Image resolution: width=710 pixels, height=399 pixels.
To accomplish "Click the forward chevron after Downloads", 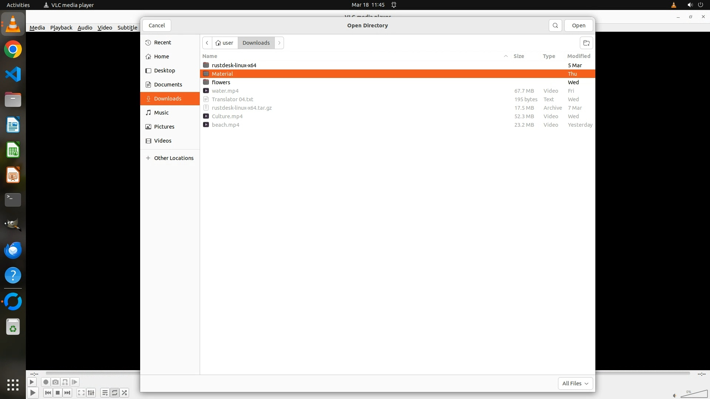I will (x=279, y=43).
